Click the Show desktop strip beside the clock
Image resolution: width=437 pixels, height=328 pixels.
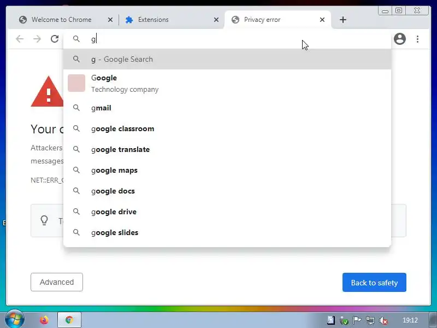(x=433, y=320)
